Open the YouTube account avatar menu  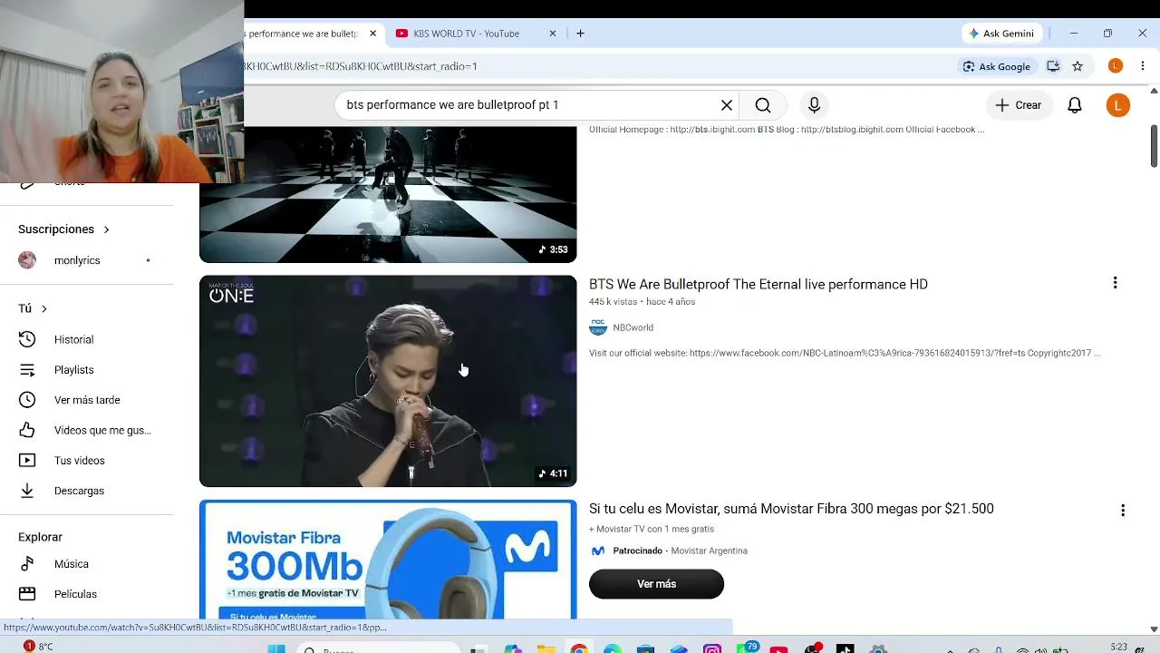[1118, 105]
